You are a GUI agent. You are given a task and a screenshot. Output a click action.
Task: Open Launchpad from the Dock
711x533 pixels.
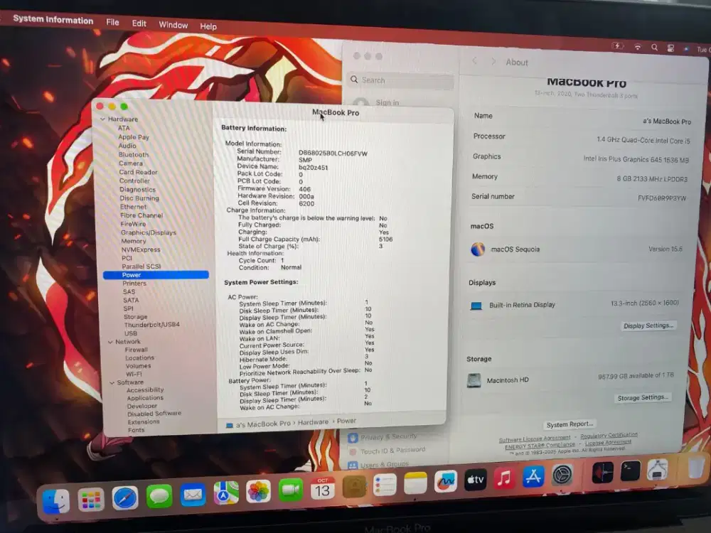point(91,500)
